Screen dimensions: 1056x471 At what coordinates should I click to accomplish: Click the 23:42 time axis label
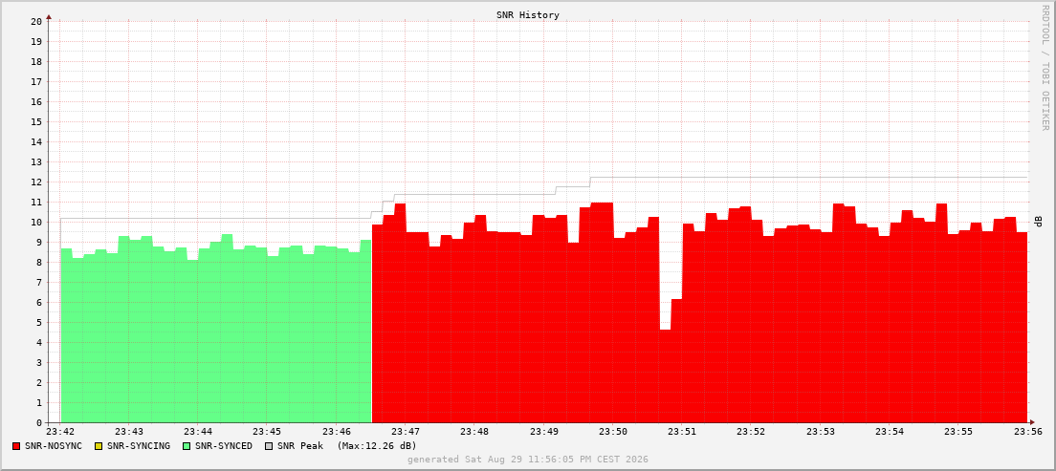point(60,432)
